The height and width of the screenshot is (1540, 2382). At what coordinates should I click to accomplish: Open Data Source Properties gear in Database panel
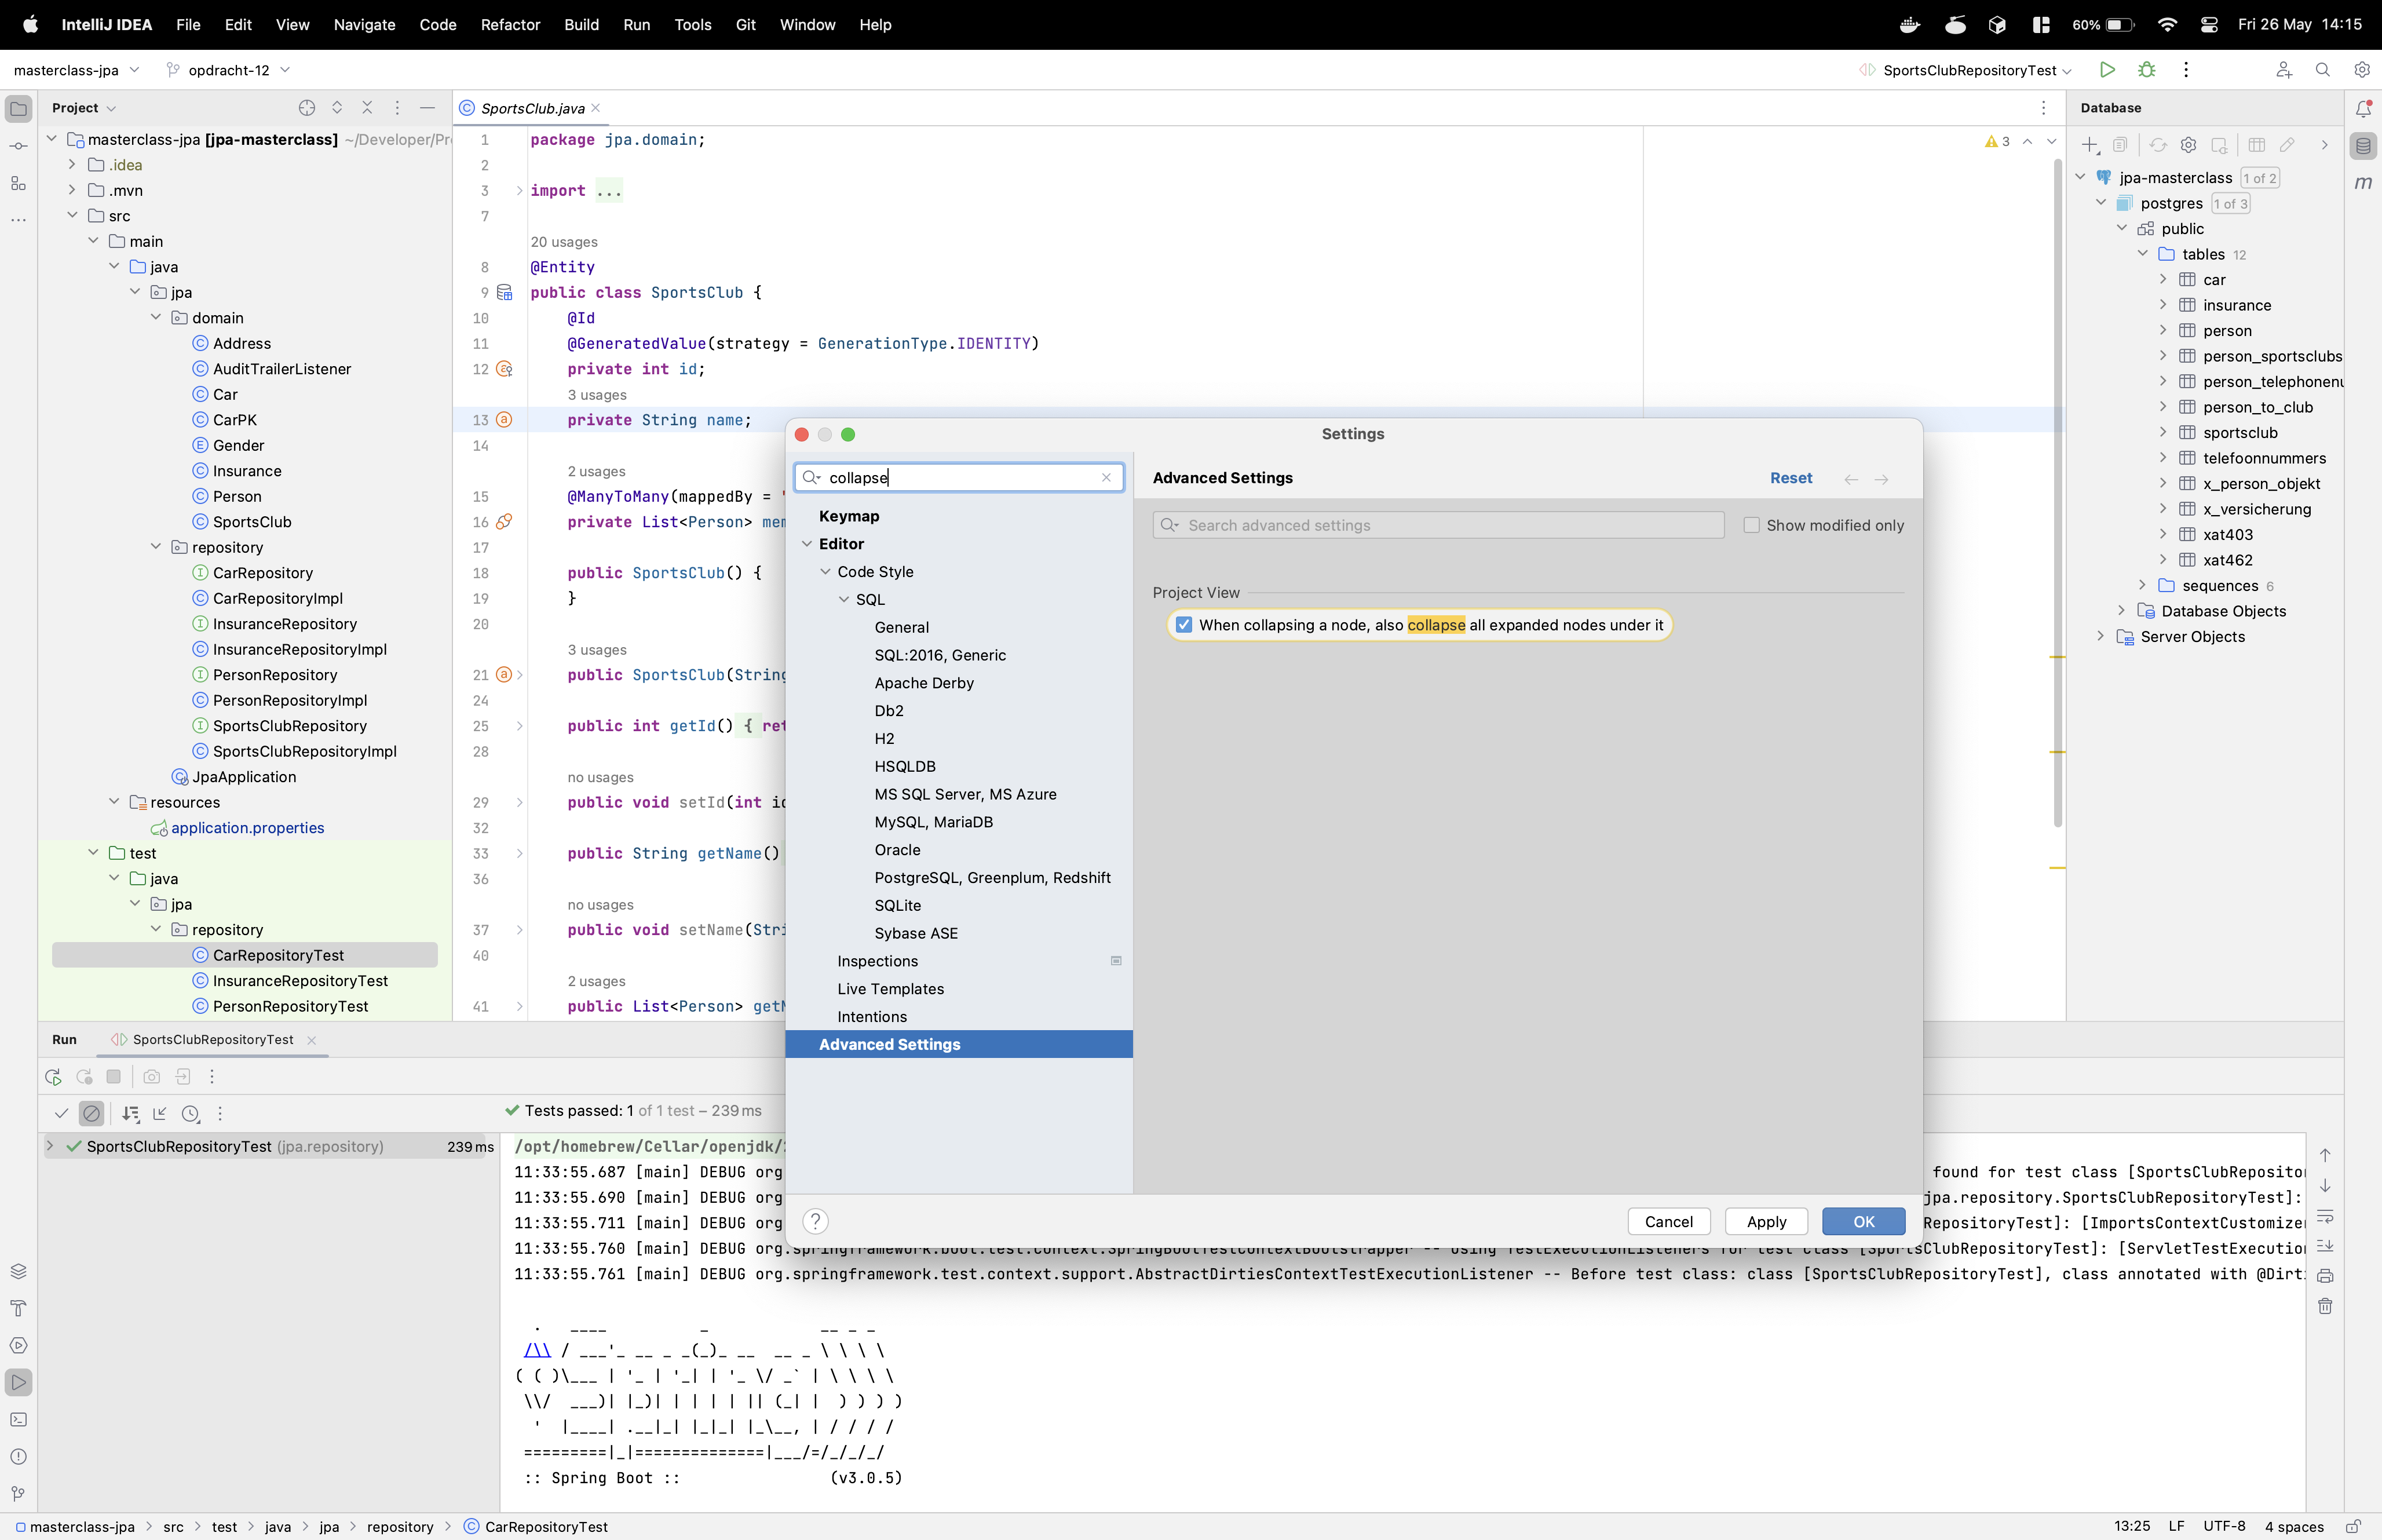[2189, 145]
